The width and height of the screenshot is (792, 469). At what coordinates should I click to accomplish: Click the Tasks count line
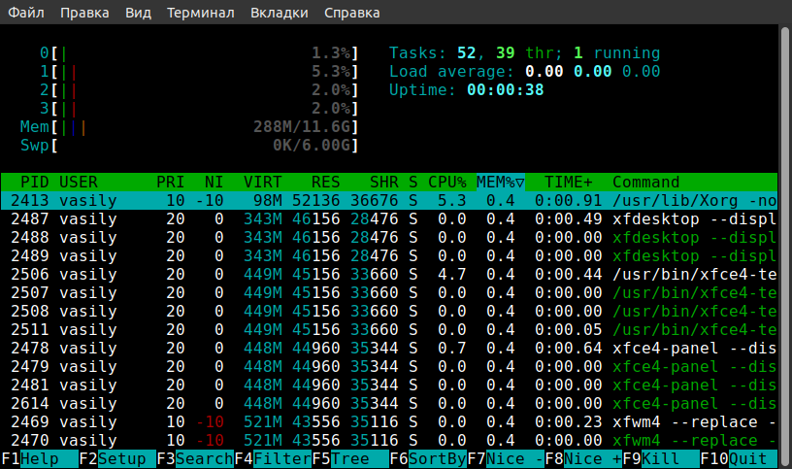pyautogui.click(x=524, y=53)
